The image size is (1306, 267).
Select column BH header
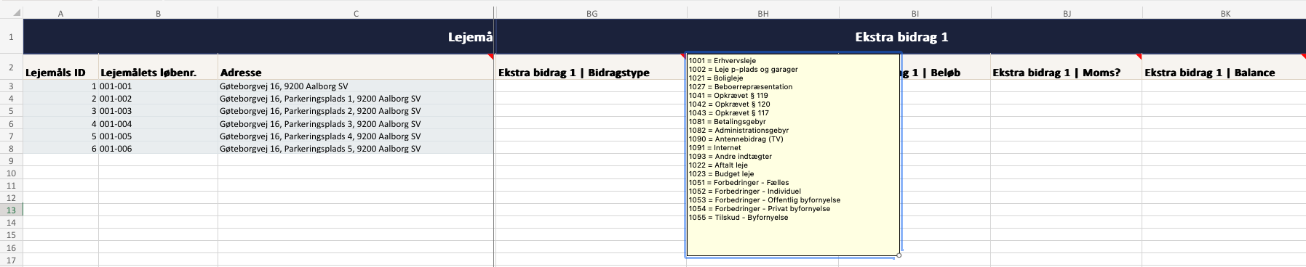(x=763, y=13)
